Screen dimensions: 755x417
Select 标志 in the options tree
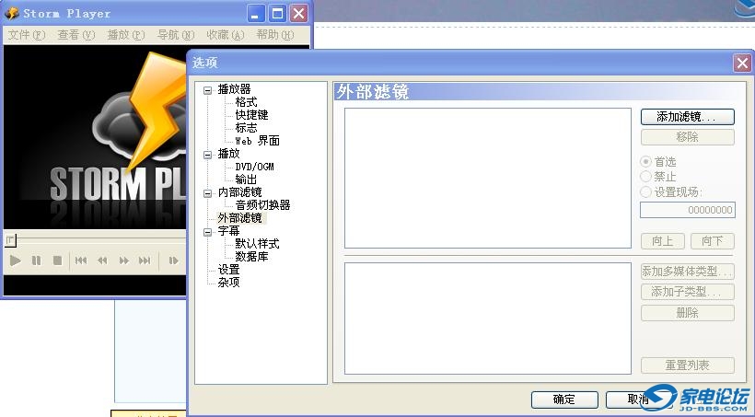pos(246,128)
